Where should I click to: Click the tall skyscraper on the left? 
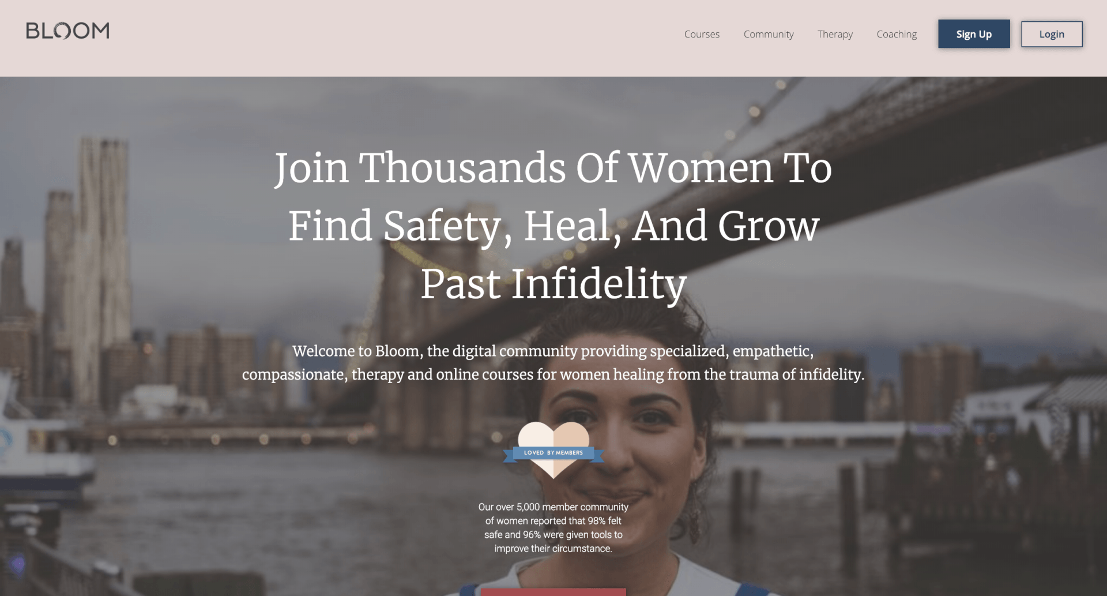[x=104, y=242]
